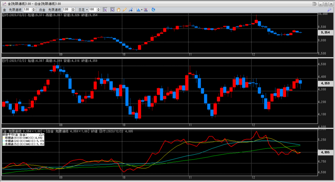
Task: Select the arrow pointer cursor tool
Action: click(x=112, y=10)
